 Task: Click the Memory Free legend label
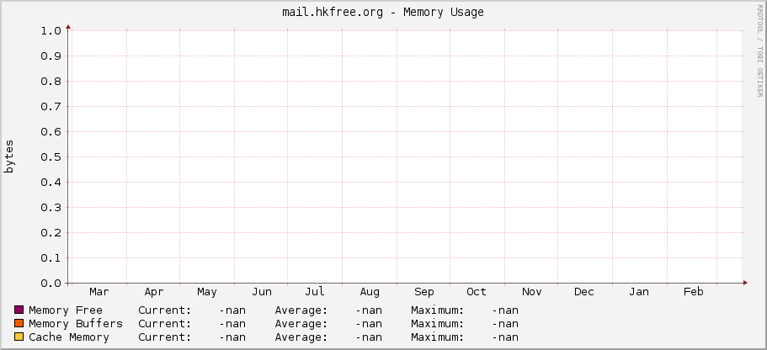[x=66, y=310]
